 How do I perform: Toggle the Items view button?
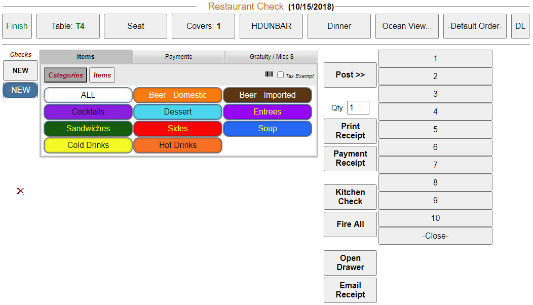click(102, 75)
